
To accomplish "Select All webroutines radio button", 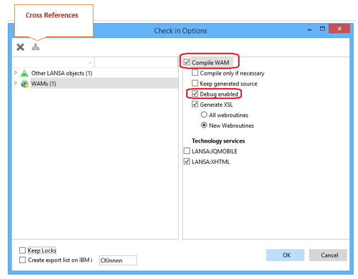I will pos(204,114).
